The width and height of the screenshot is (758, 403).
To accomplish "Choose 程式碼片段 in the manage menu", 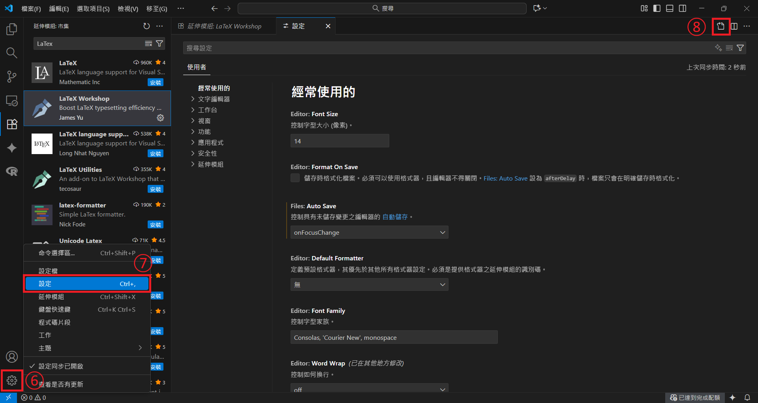I will pos(87,322).
